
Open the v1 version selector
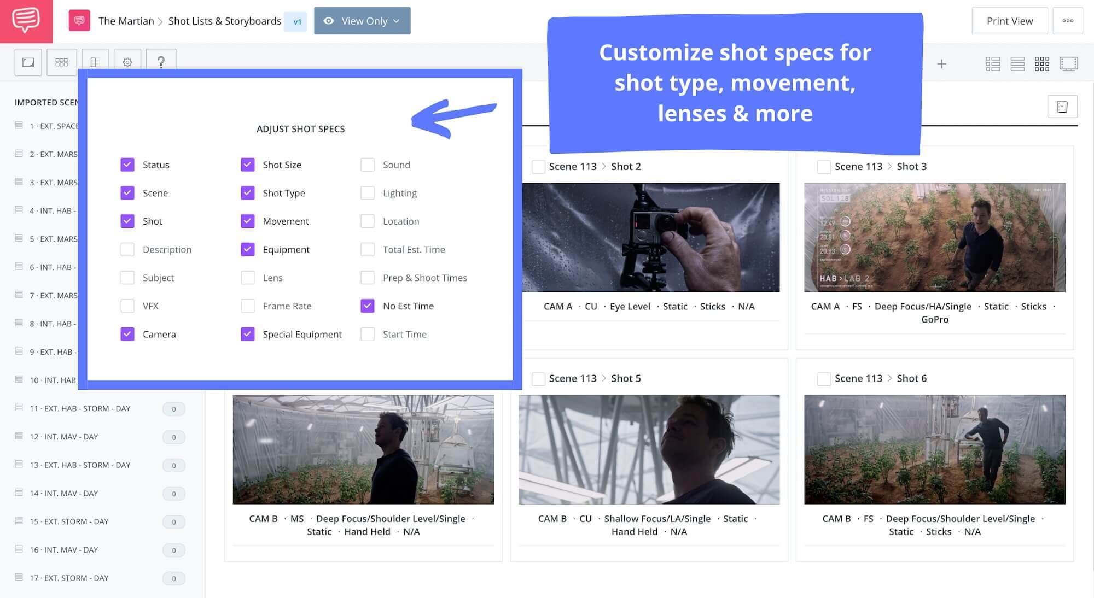[x=296, y=22]
